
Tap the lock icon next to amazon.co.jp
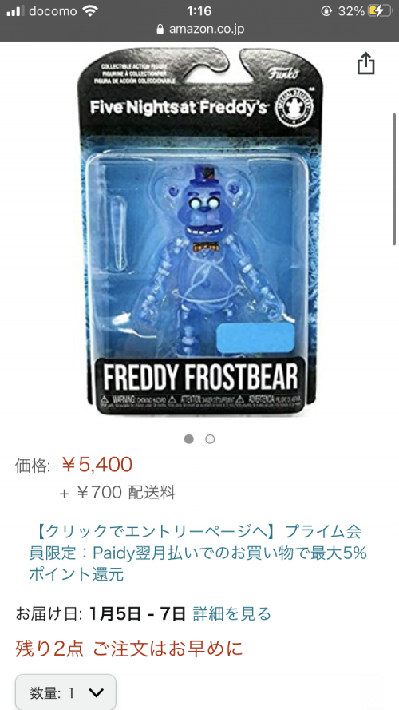pos(160,30)
